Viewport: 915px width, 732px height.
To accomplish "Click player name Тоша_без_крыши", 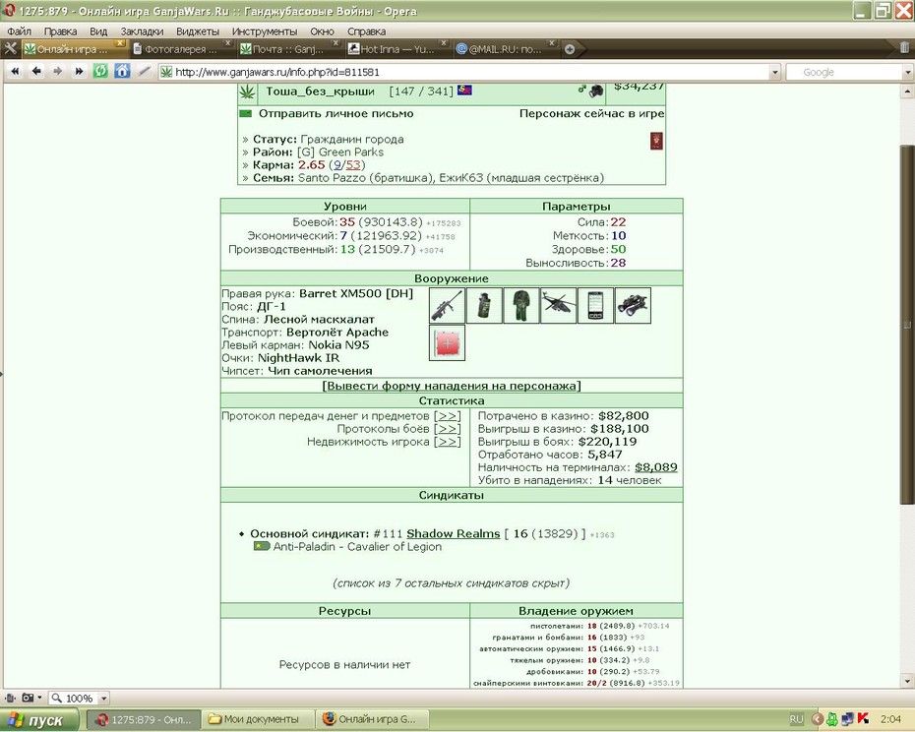I will pos(321,91).
